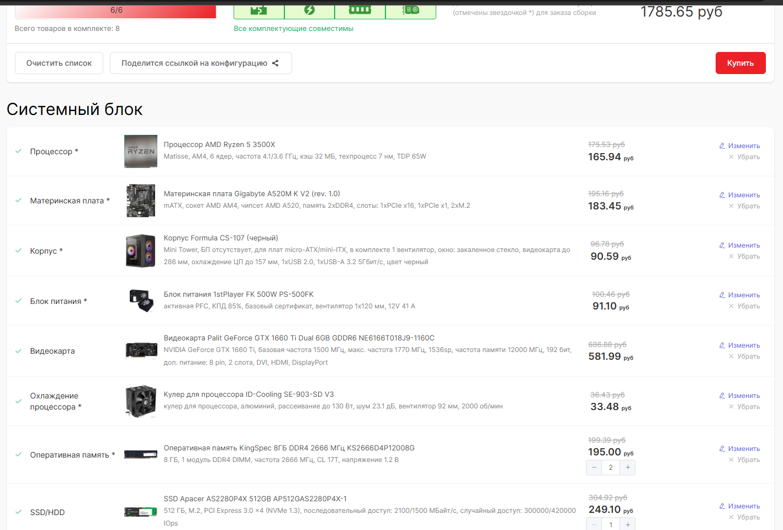Click the Корпус * category label
783x530 pixels.
click(46, 251)
